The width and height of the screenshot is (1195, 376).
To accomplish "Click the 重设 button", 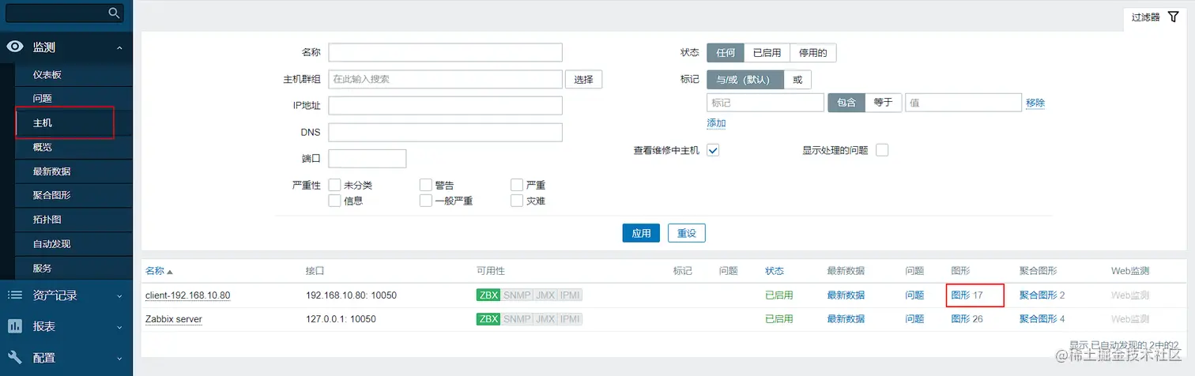I will [686, 233].
